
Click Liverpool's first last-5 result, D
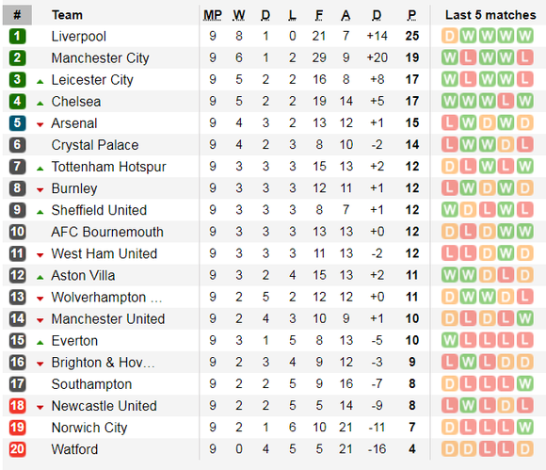click(x=450, y=36)
